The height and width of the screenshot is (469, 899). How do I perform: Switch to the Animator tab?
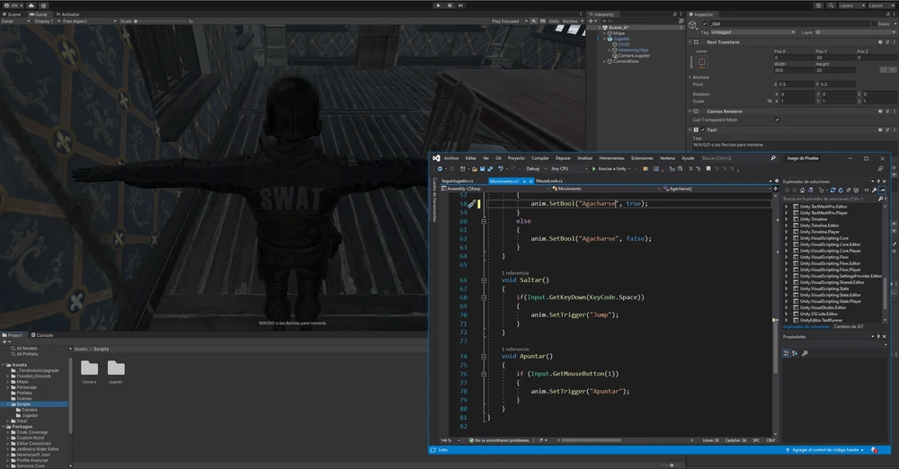coord(68,14)
